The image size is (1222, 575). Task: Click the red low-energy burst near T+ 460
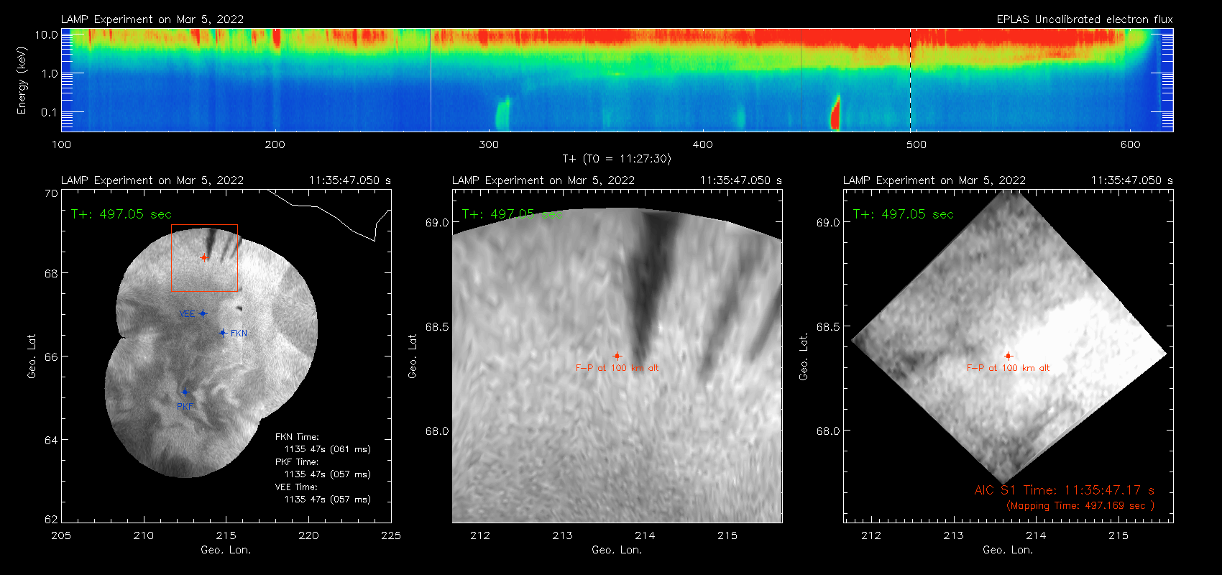click(835, 113)
